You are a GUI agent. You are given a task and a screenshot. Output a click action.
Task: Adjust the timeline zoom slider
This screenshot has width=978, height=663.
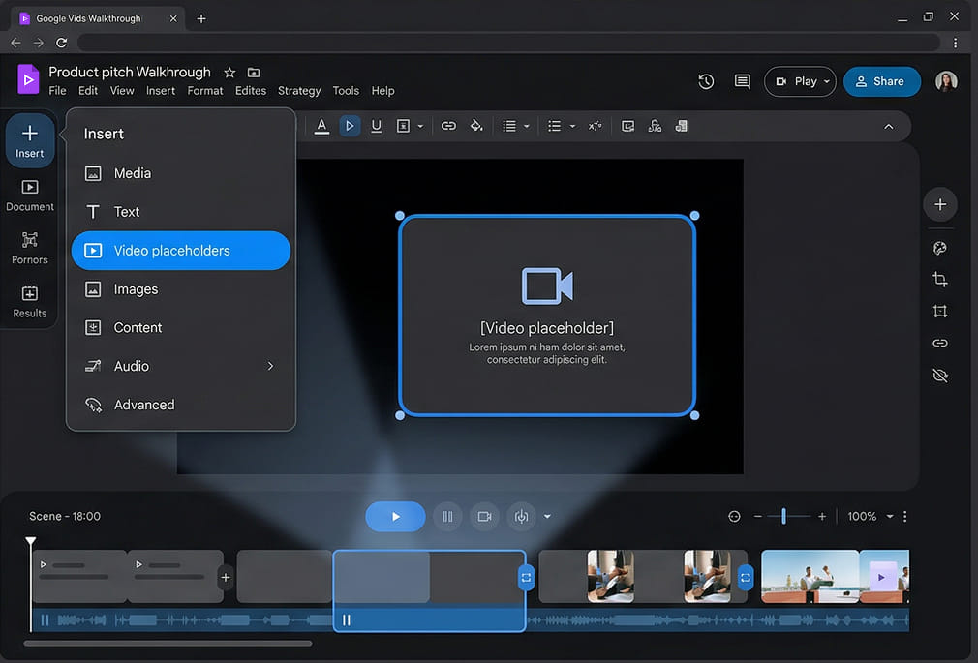pyautogui.click(x=784, y=516)
